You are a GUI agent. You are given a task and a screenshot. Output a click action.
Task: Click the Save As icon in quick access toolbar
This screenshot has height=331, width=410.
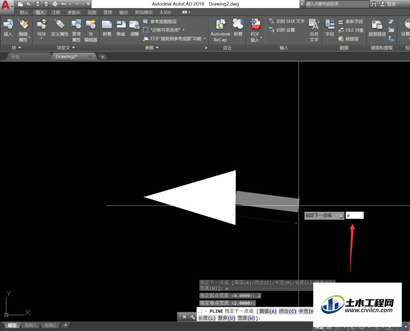click(46, 4)
